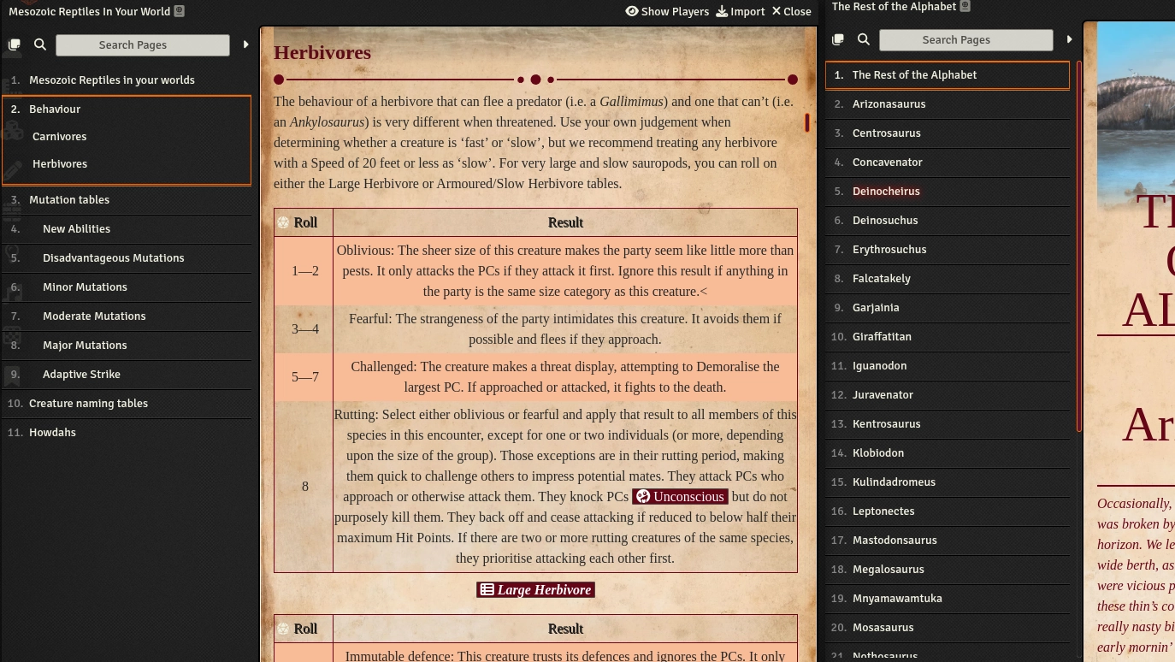Collapse the Mesozoic journal sidebar arrow
1175x662 pixels.
tap(245, 44)
